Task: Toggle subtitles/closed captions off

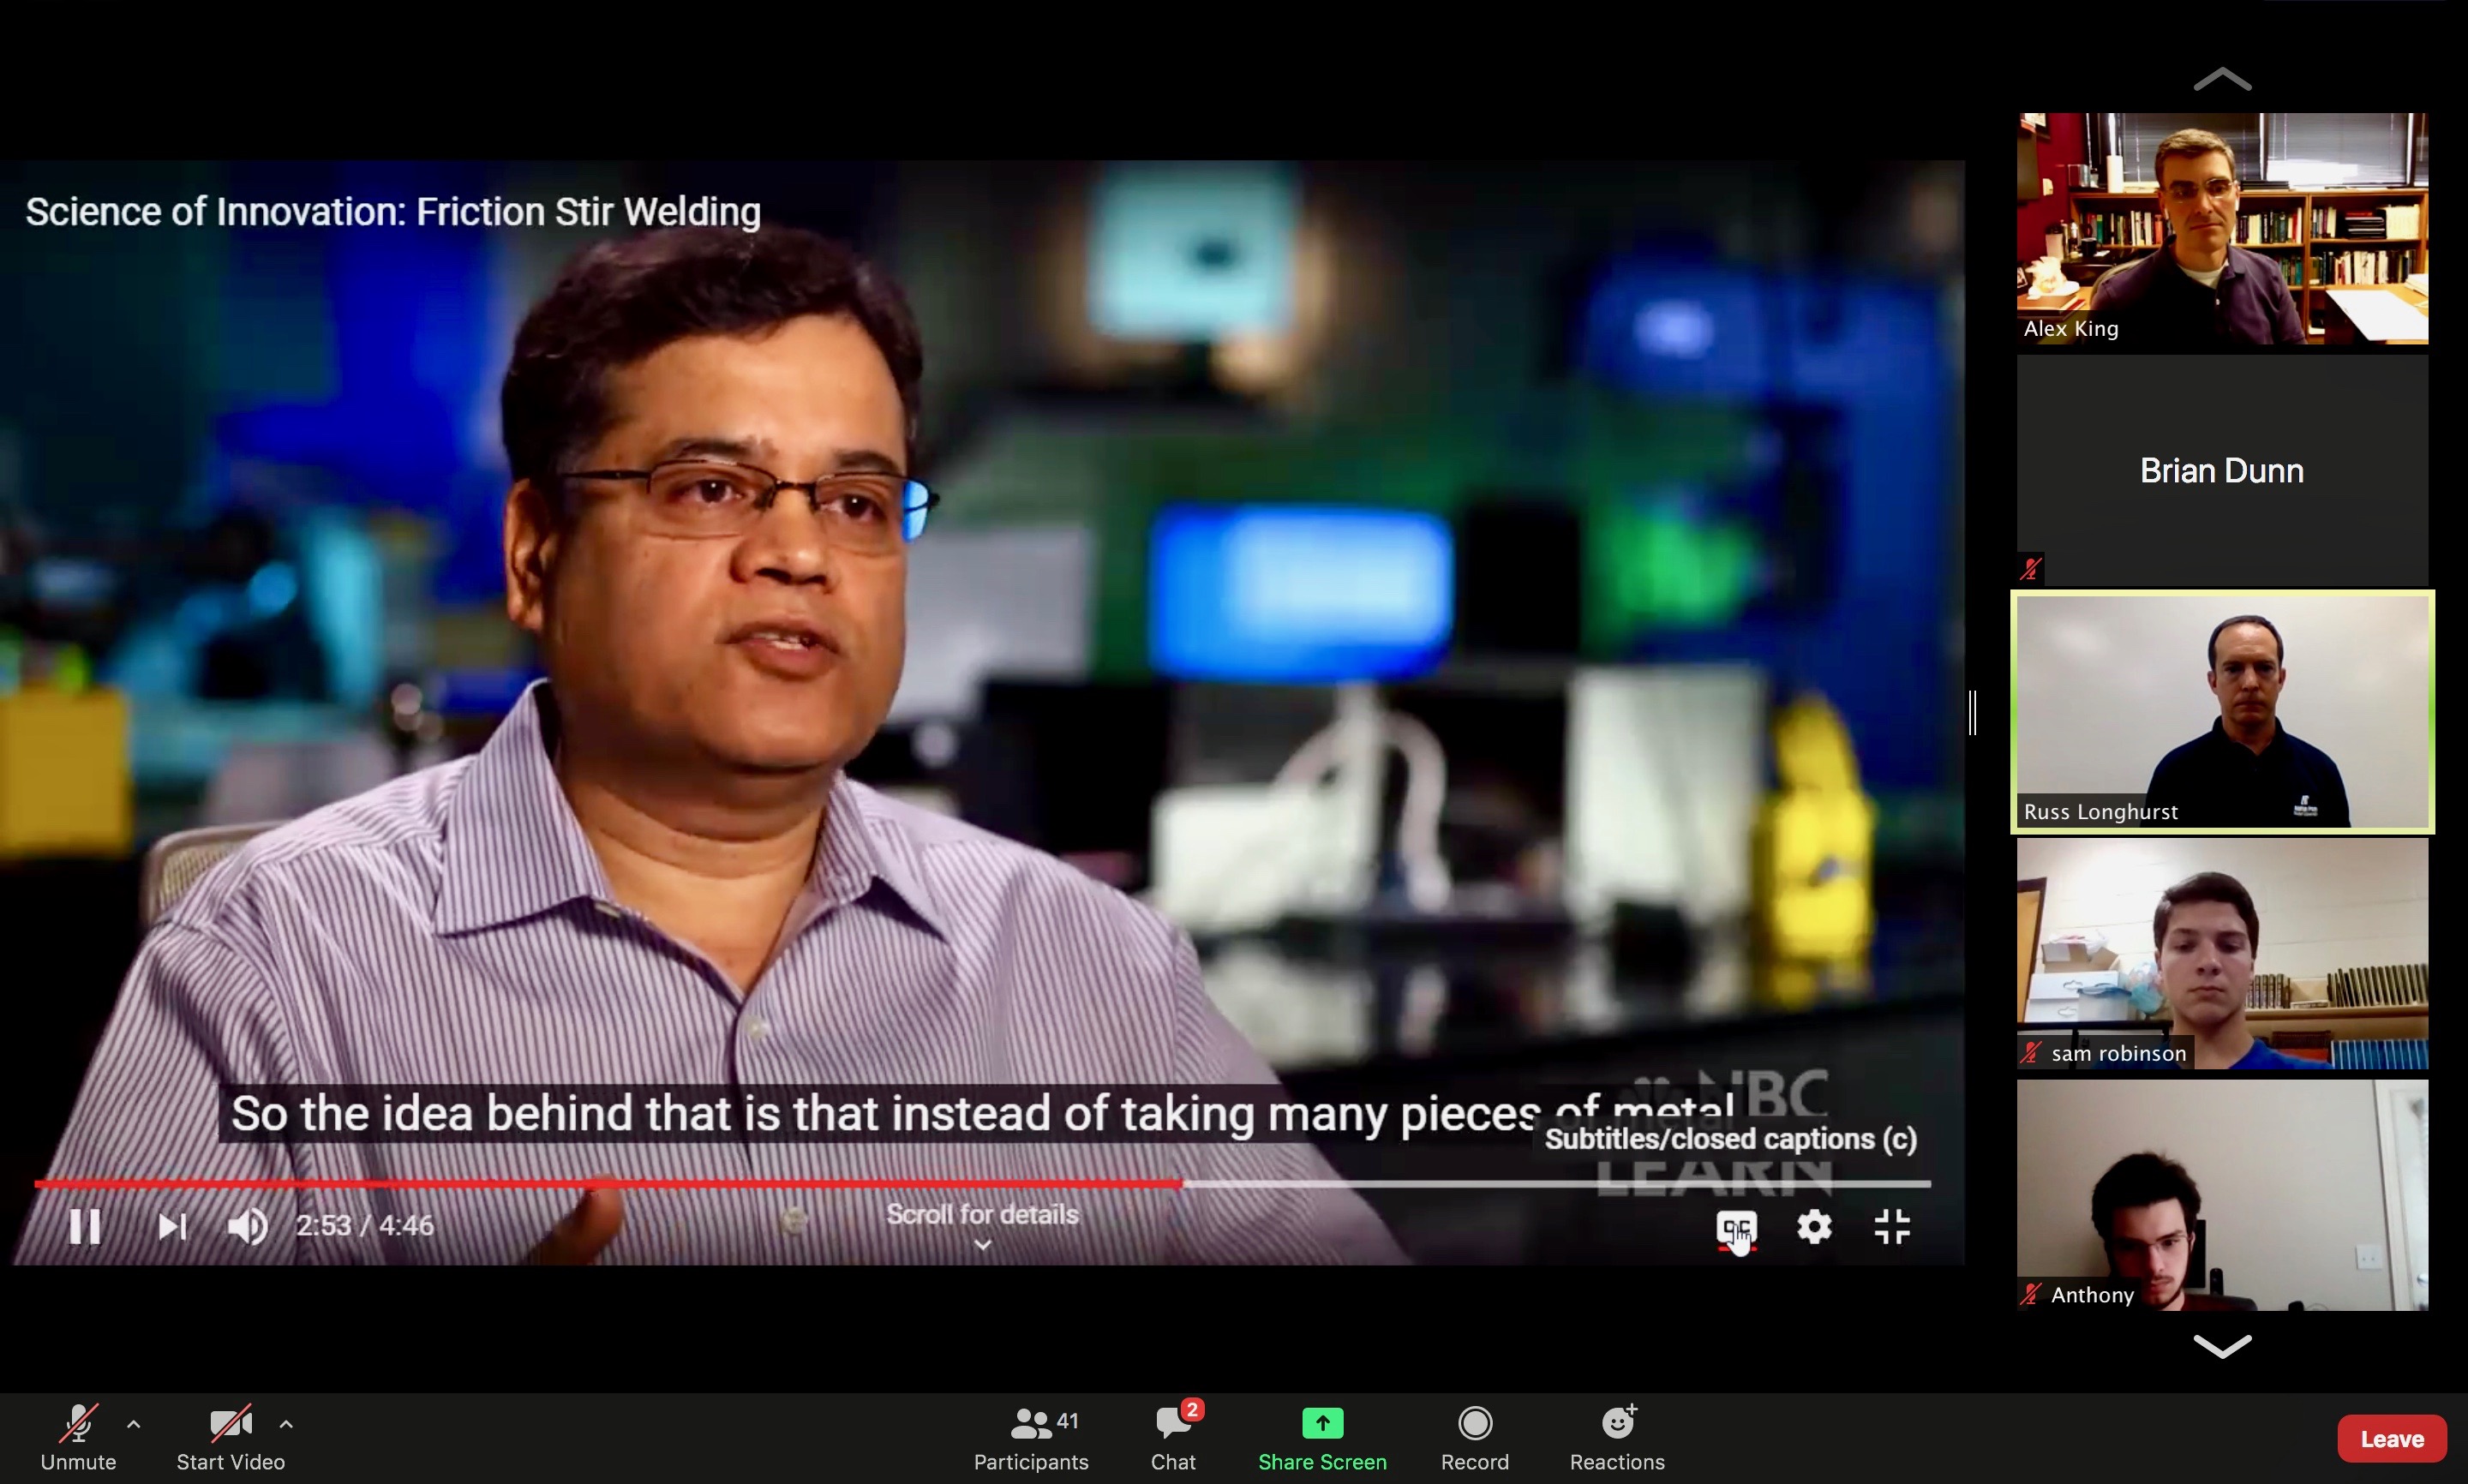Action: click(x=1736, y=1227)
